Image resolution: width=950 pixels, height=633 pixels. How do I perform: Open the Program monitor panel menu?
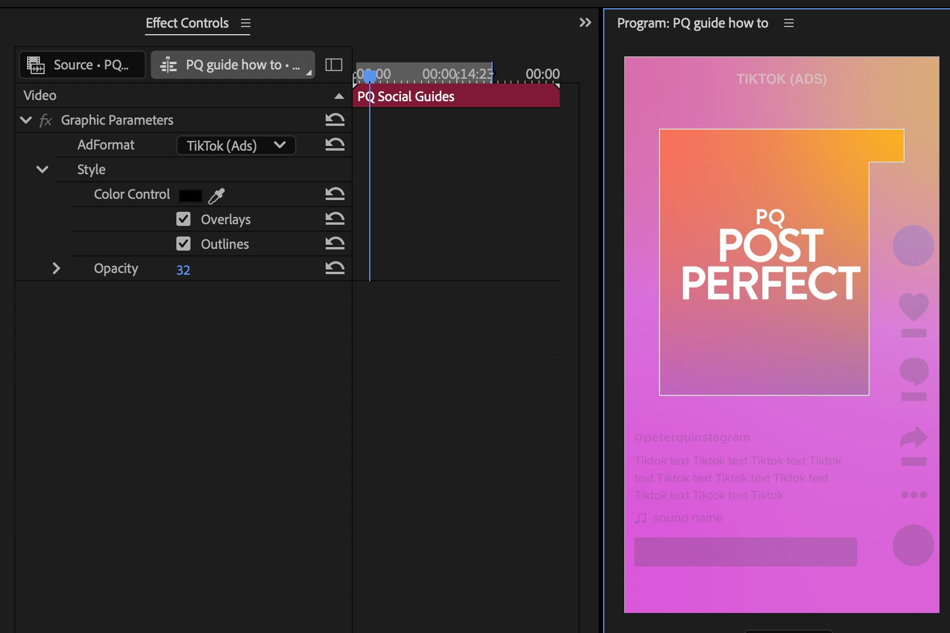point(789,23)
